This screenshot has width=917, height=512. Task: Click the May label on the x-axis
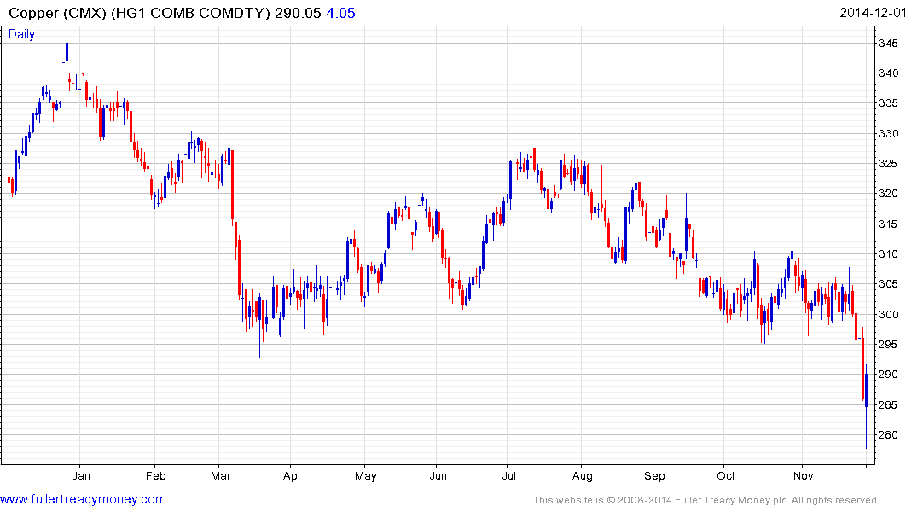click(365, 475)
